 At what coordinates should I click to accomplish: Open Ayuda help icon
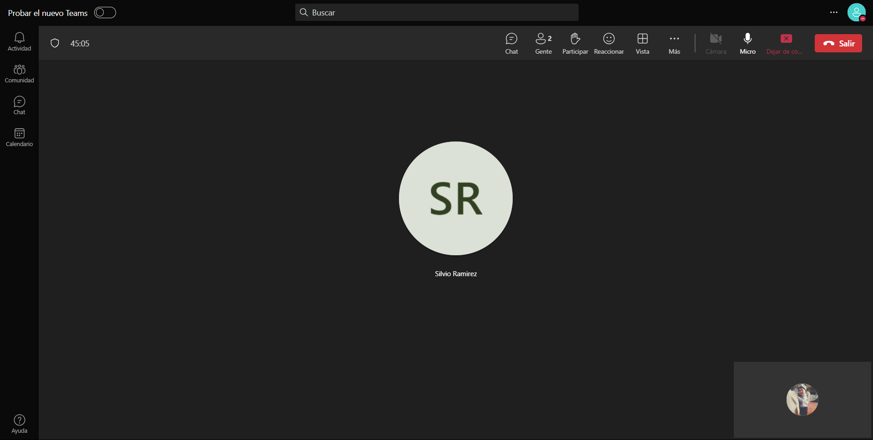[x=19, y=424]
